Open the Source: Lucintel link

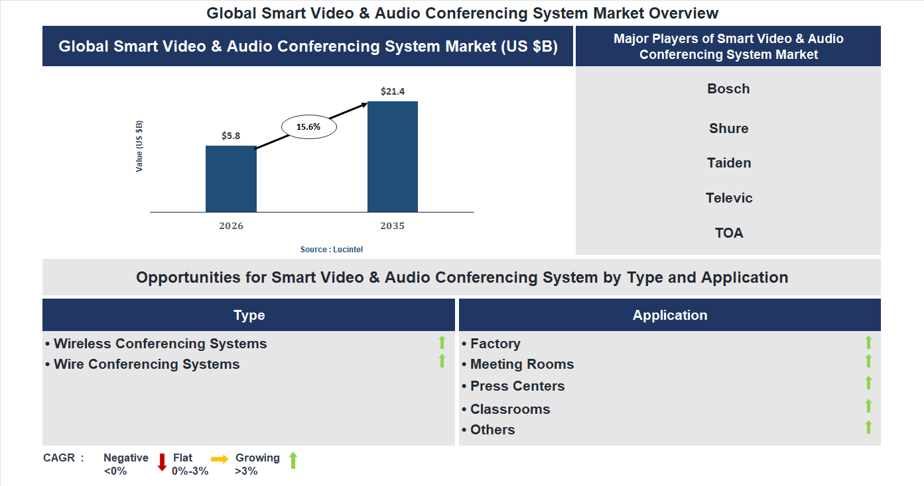[x=331, y=249]
